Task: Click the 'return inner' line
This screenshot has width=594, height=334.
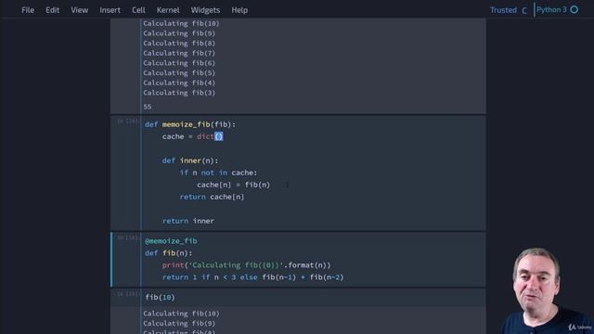Action: pyautogui.click(x=187, y=221)
